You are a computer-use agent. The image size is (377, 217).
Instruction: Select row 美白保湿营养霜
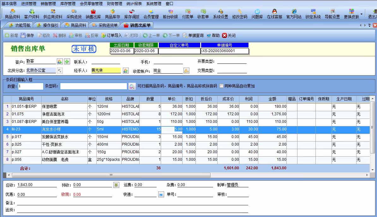186,122
